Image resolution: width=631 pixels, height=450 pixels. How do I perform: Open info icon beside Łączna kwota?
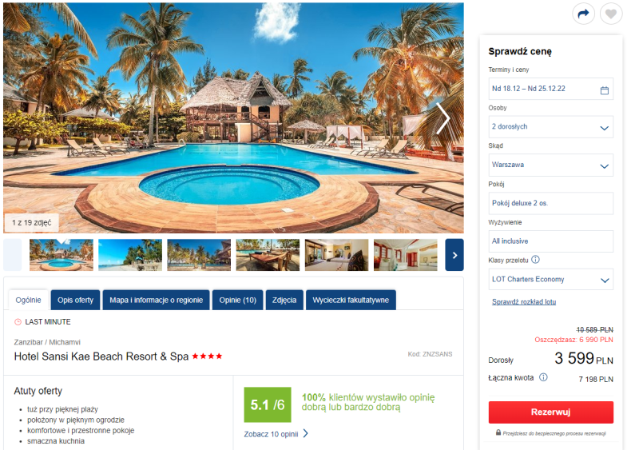(x=543, y=377)
